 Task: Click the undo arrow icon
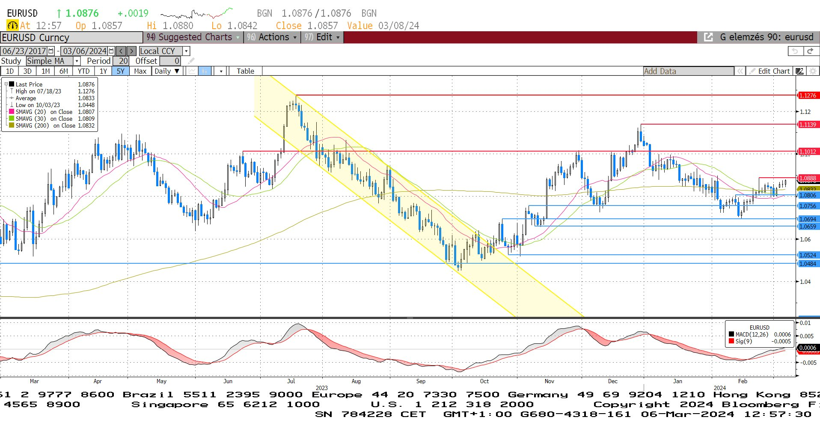click(795, 51)
